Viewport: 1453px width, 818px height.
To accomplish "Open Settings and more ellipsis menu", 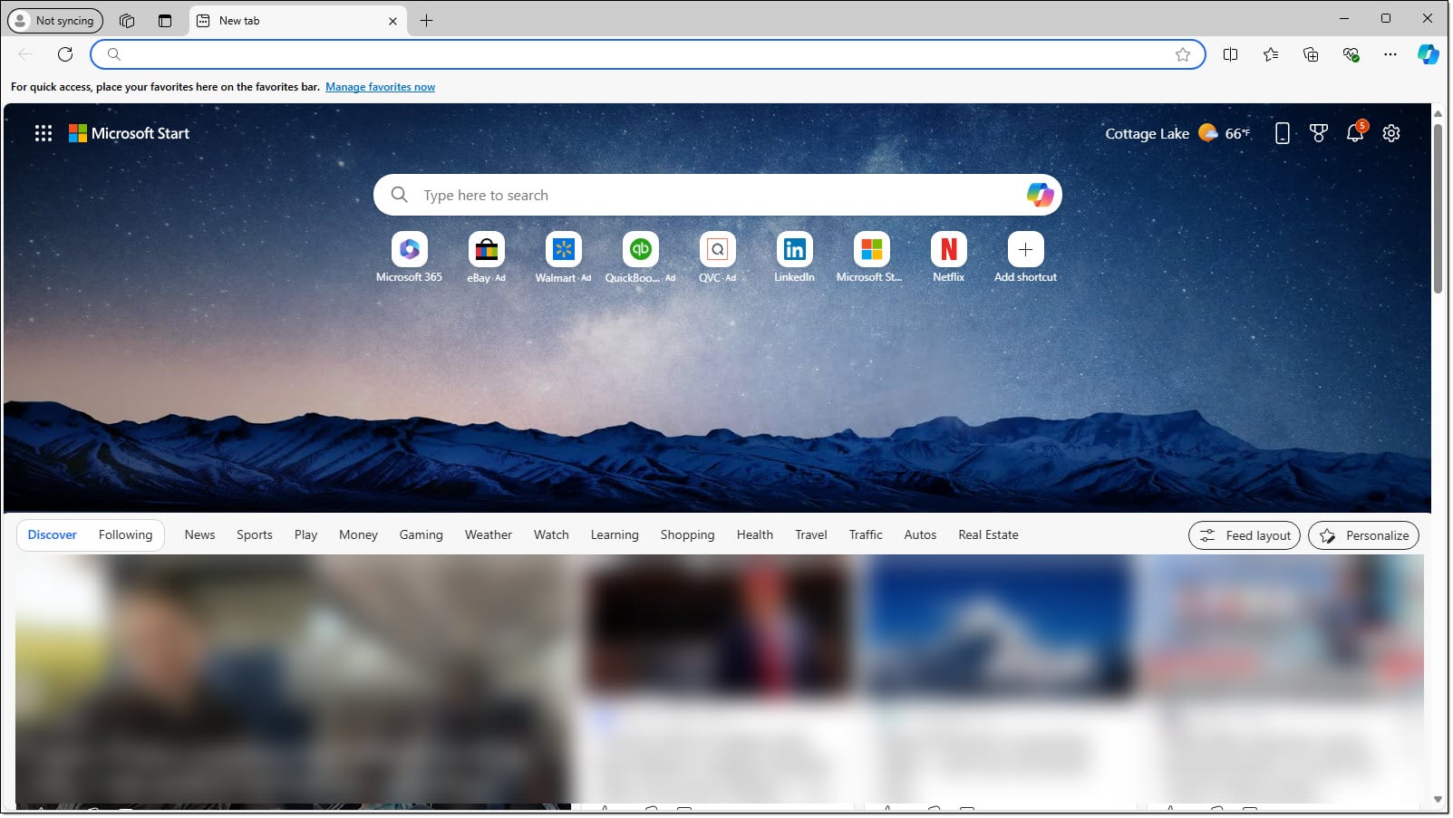I will 1390,54.
